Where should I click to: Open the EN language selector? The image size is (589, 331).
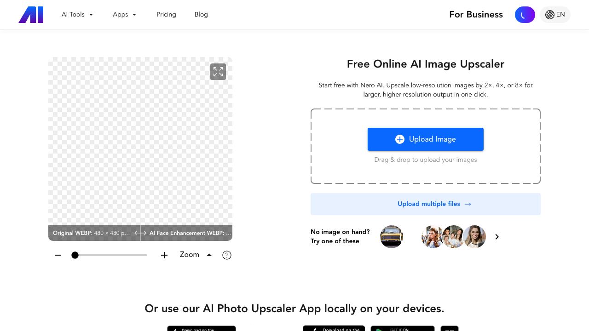tap(555, 15)
